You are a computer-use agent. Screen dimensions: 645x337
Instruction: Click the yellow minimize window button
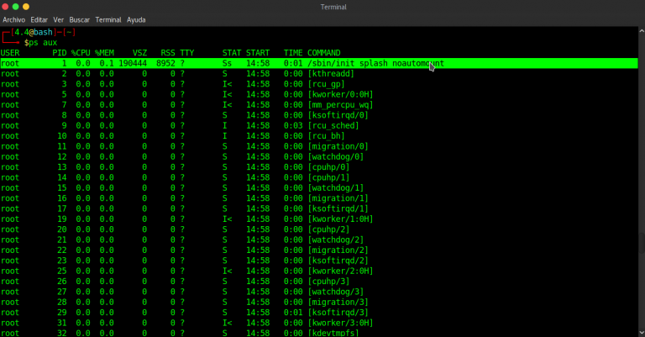(15, 7)
